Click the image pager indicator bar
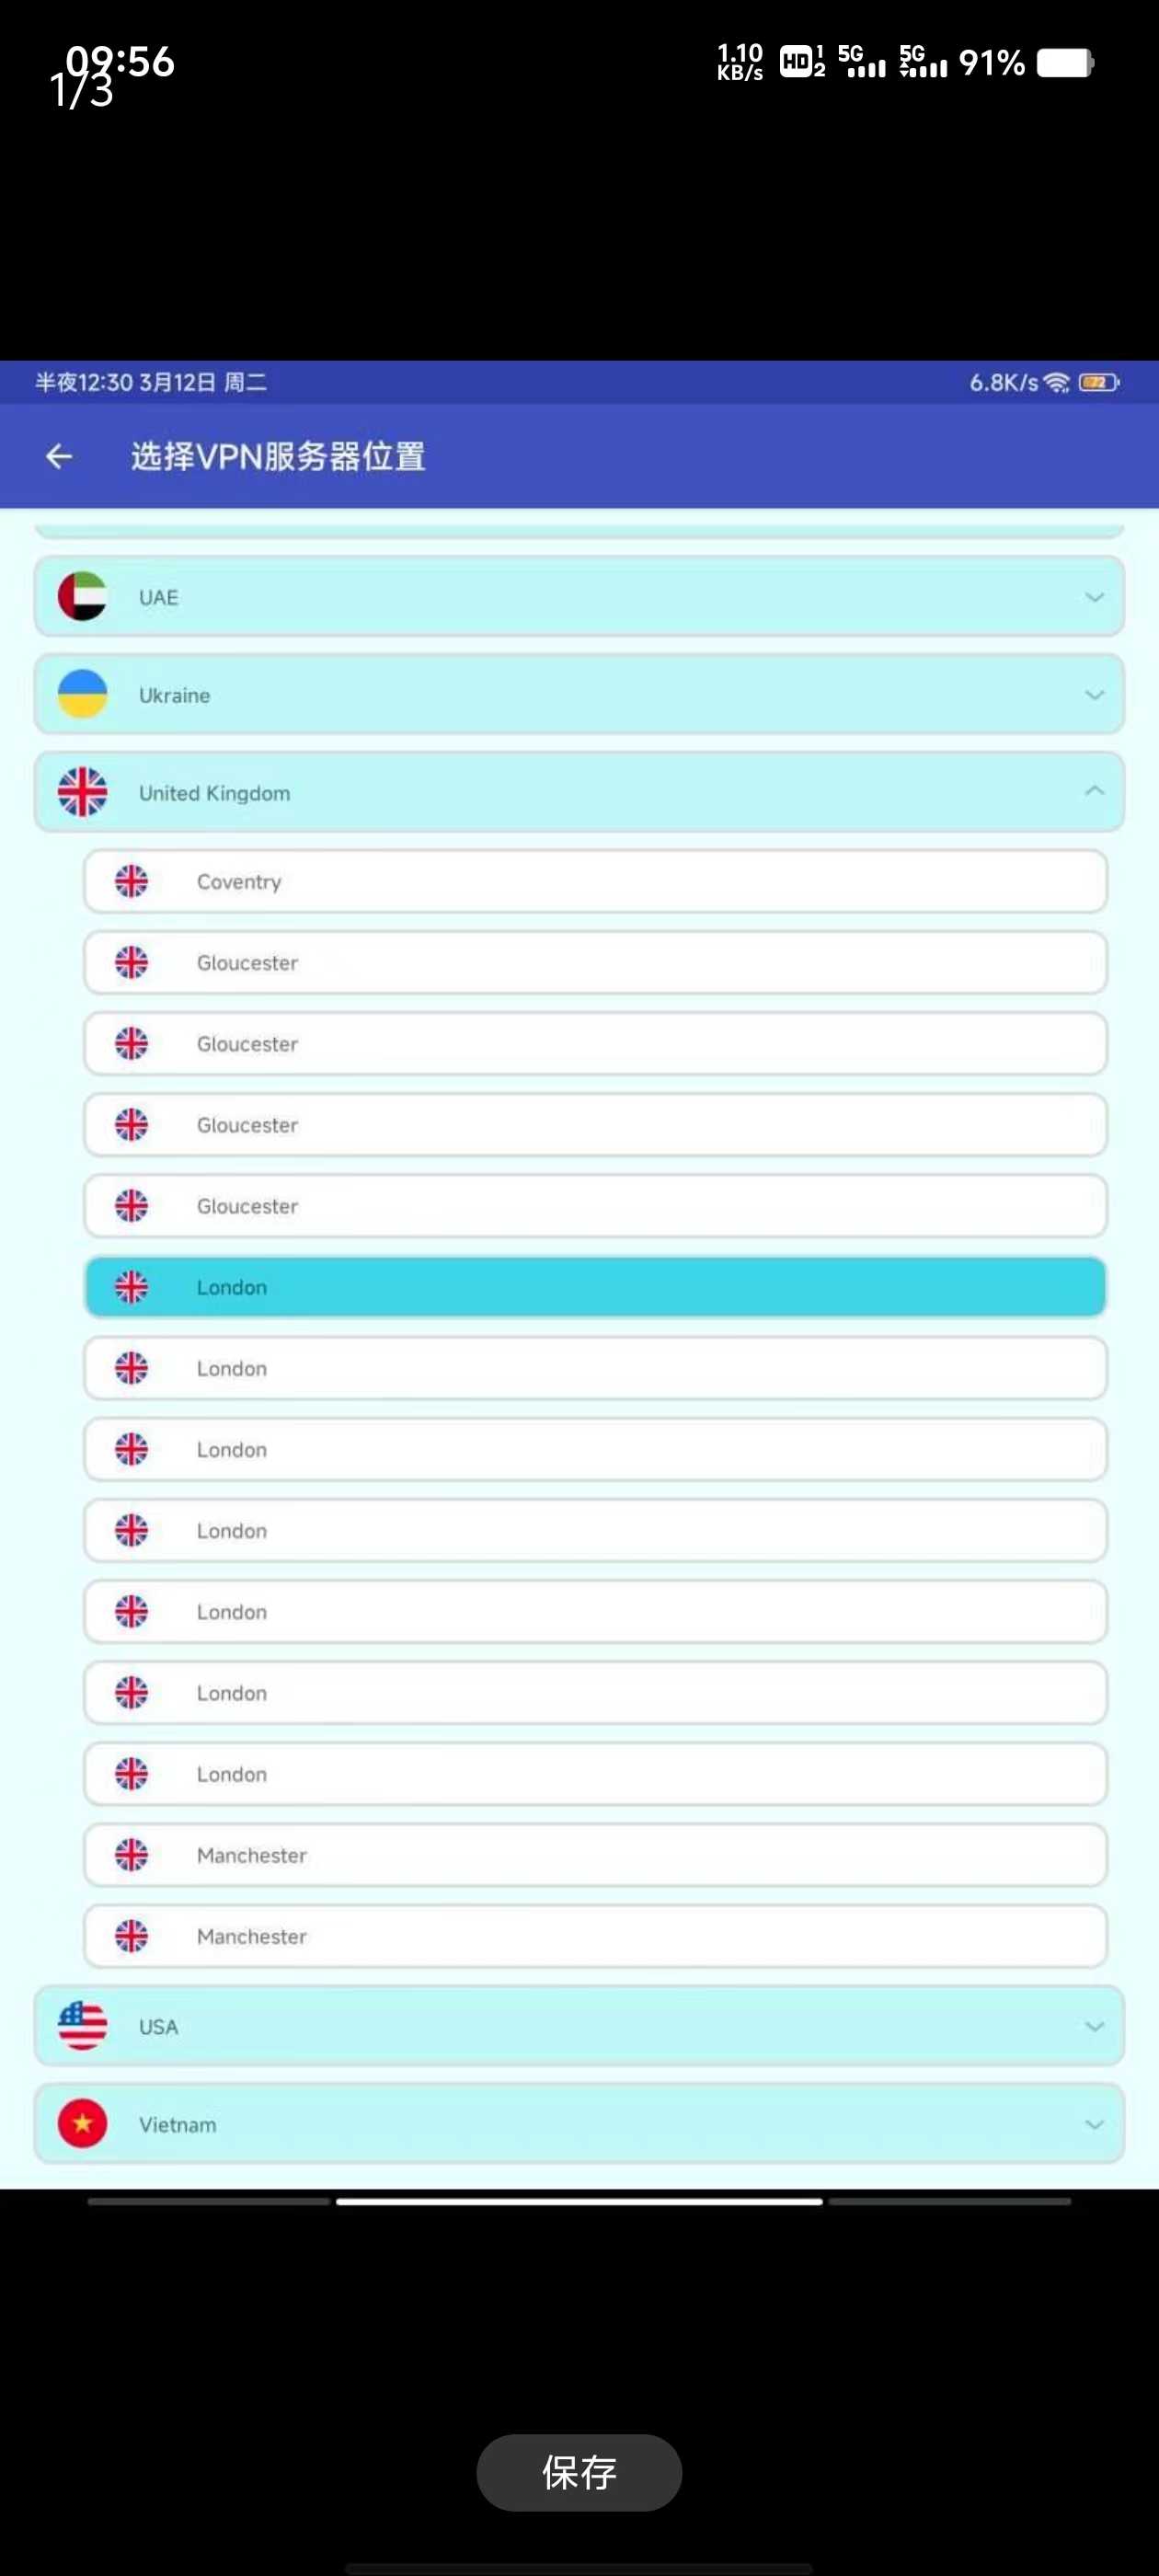 (x=579, y=2201)
